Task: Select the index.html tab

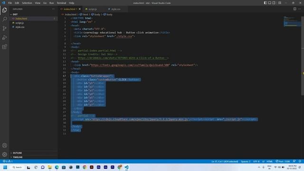Action: coord(69,9)
